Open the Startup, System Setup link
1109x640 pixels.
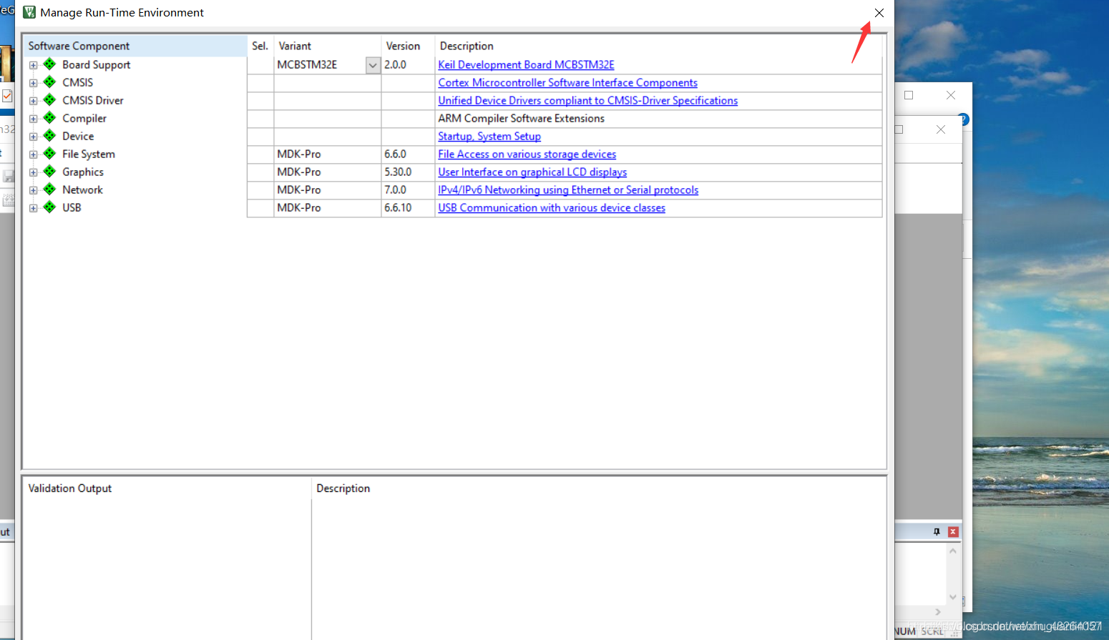(x=489, y=136)
